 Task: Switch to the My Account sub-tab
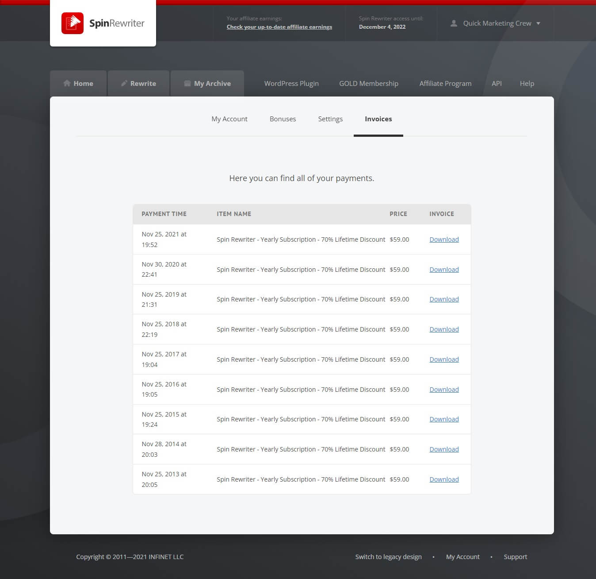(x=229, y=119)
